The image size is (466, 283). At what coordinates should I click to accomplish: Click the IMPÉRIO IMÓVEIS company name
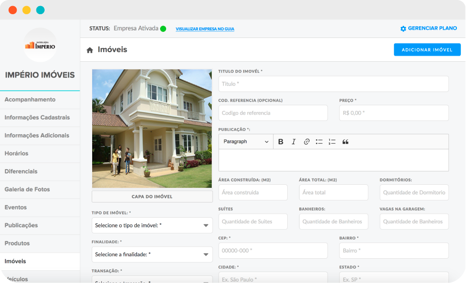(x=40, y=75)
